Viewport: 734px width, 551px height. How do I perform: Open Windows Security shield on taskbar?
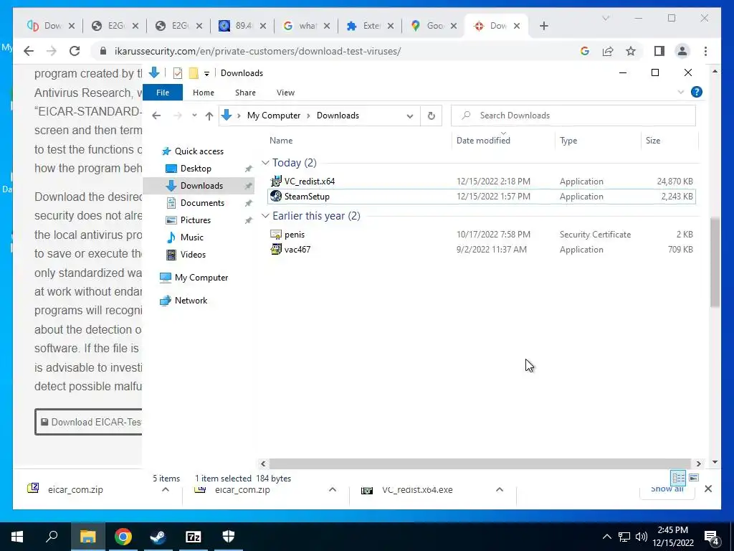click(229, 537)
